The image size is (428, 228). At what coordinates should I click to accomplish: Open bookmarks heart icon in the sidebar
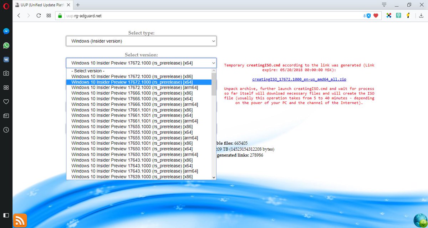(x=6, y=102)
